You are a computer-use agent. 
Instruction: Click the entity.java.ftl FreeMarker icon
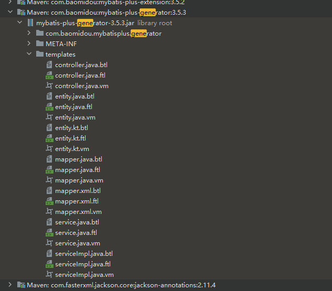49,106
